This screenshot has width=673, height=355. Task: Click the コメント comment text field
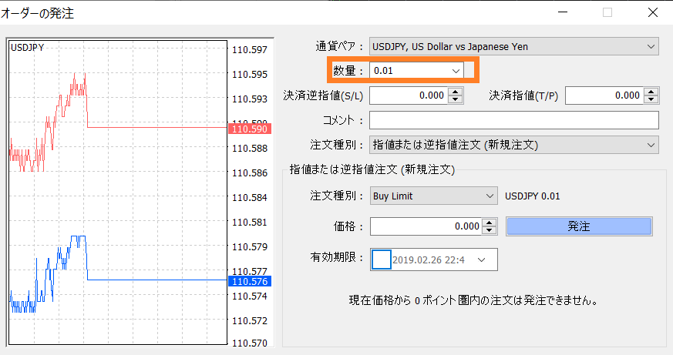513,120
